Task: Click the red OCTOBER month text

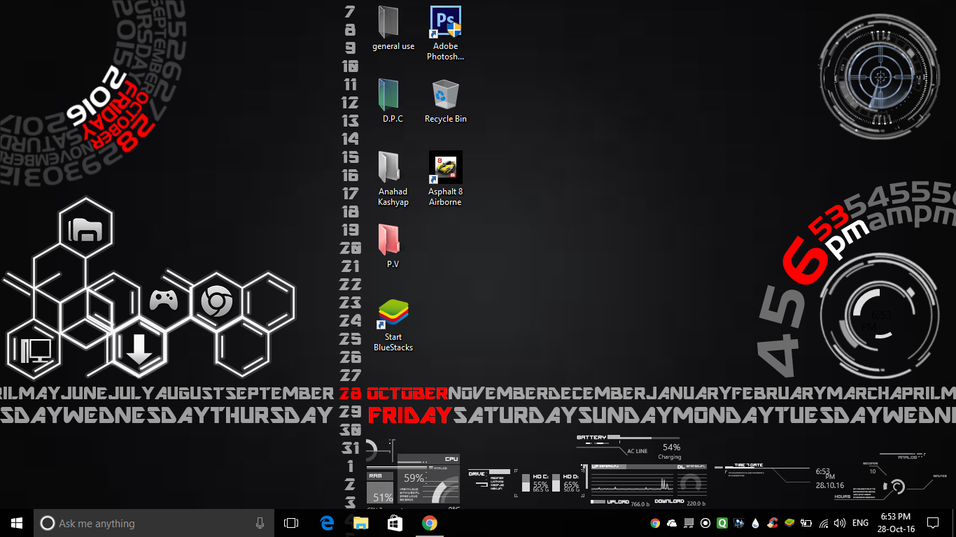Action: coord(407,393)
